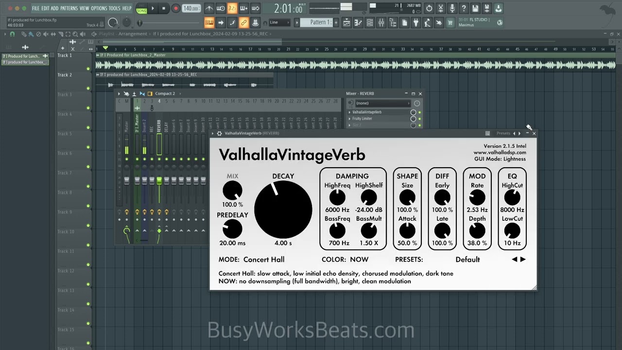The height and width of the screenshot is (350, 622).
Task: Click the render audio export icon
Action: (499, 8)
